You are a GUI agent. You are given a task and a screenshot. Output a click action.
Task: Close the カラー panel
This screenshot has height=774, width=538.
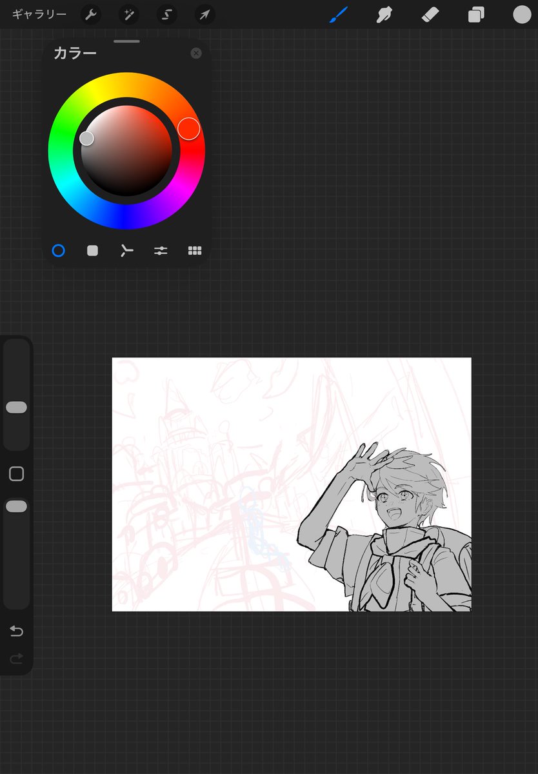(x=196, y=54)
